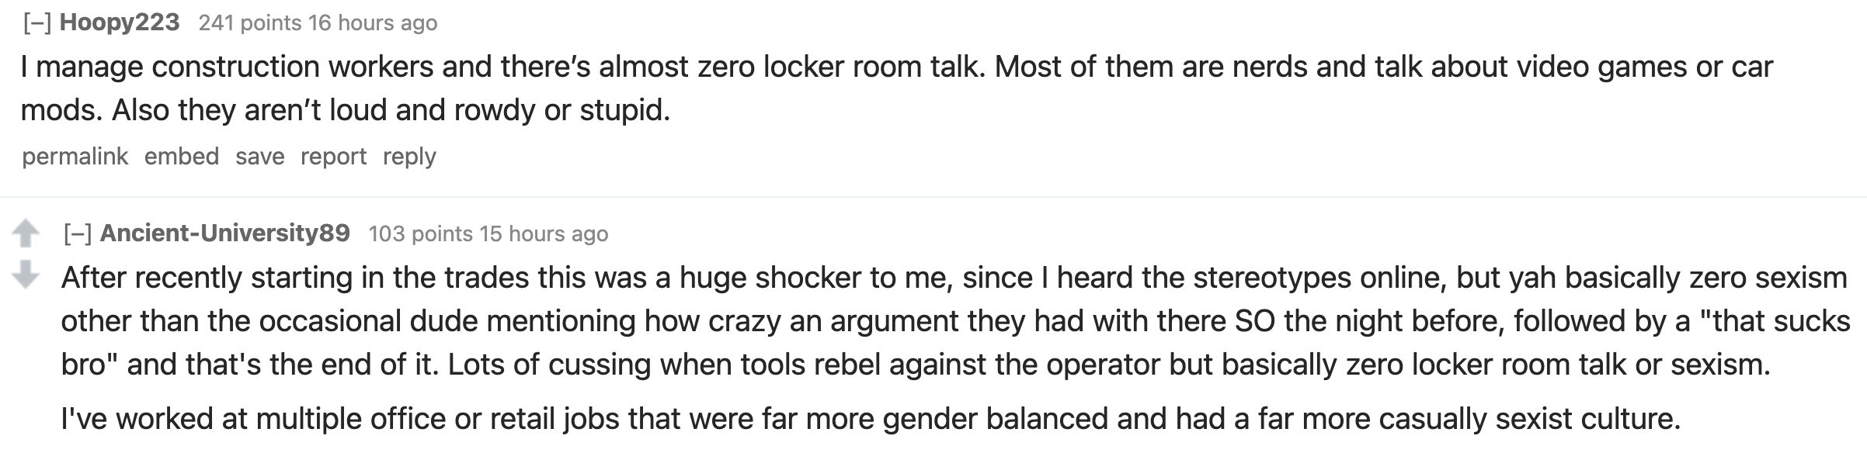The height and width of the screenshot is (453, 1867).
Task: Click the embed link under Hoopy223's comment
Action: (181, 157)
